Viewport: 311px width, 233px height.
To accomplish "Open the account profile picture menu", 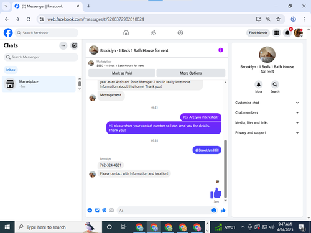I will coord(298,33).
